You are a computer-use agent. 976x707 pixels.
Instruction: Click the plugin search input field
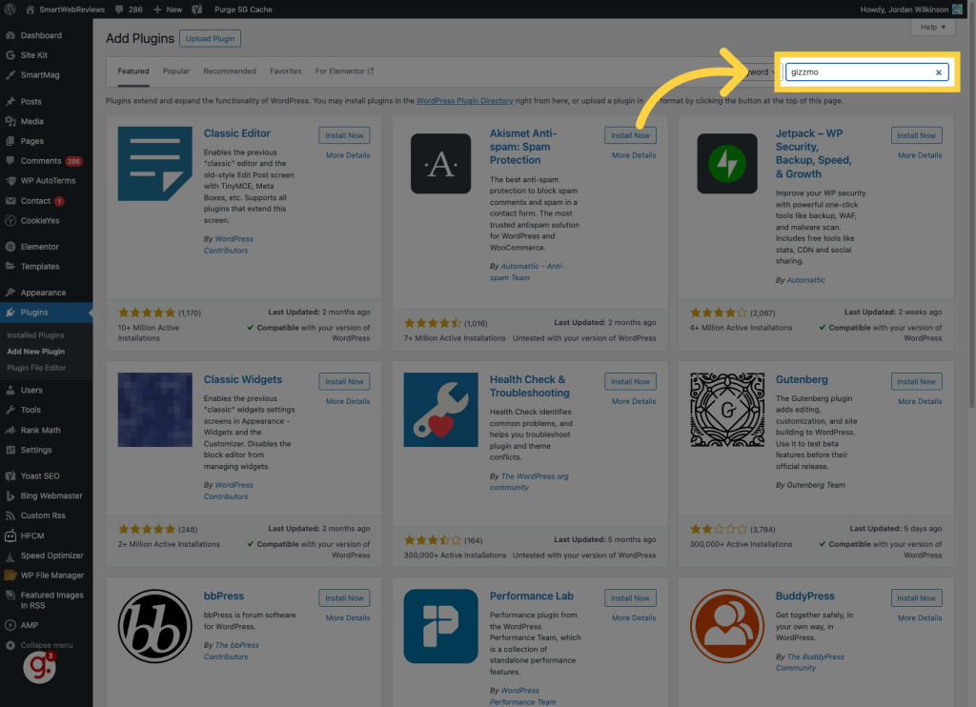[x=858, y=72]
